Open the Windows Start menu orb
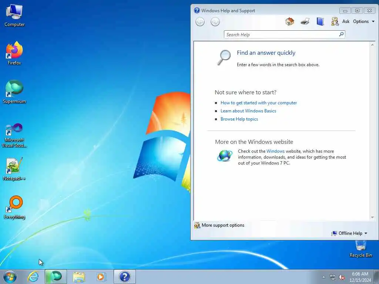 10,277
